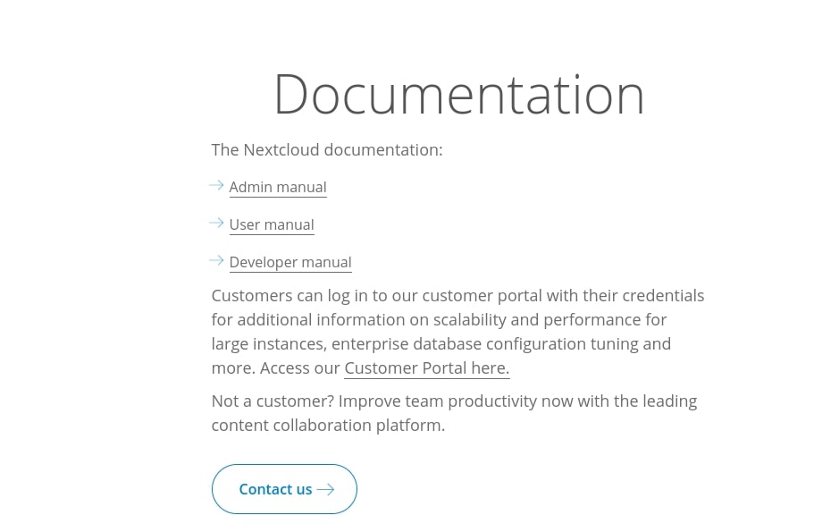
Task: Click the Documentation page heading
Action: [x=459, y=95]
